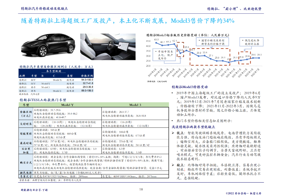Click the Model X cell
Screen dimensions: 282x195
(57, 80)
